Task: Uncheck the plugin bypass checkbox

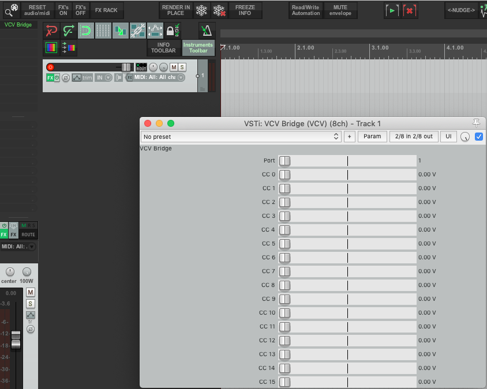Action: pos(479,137)
